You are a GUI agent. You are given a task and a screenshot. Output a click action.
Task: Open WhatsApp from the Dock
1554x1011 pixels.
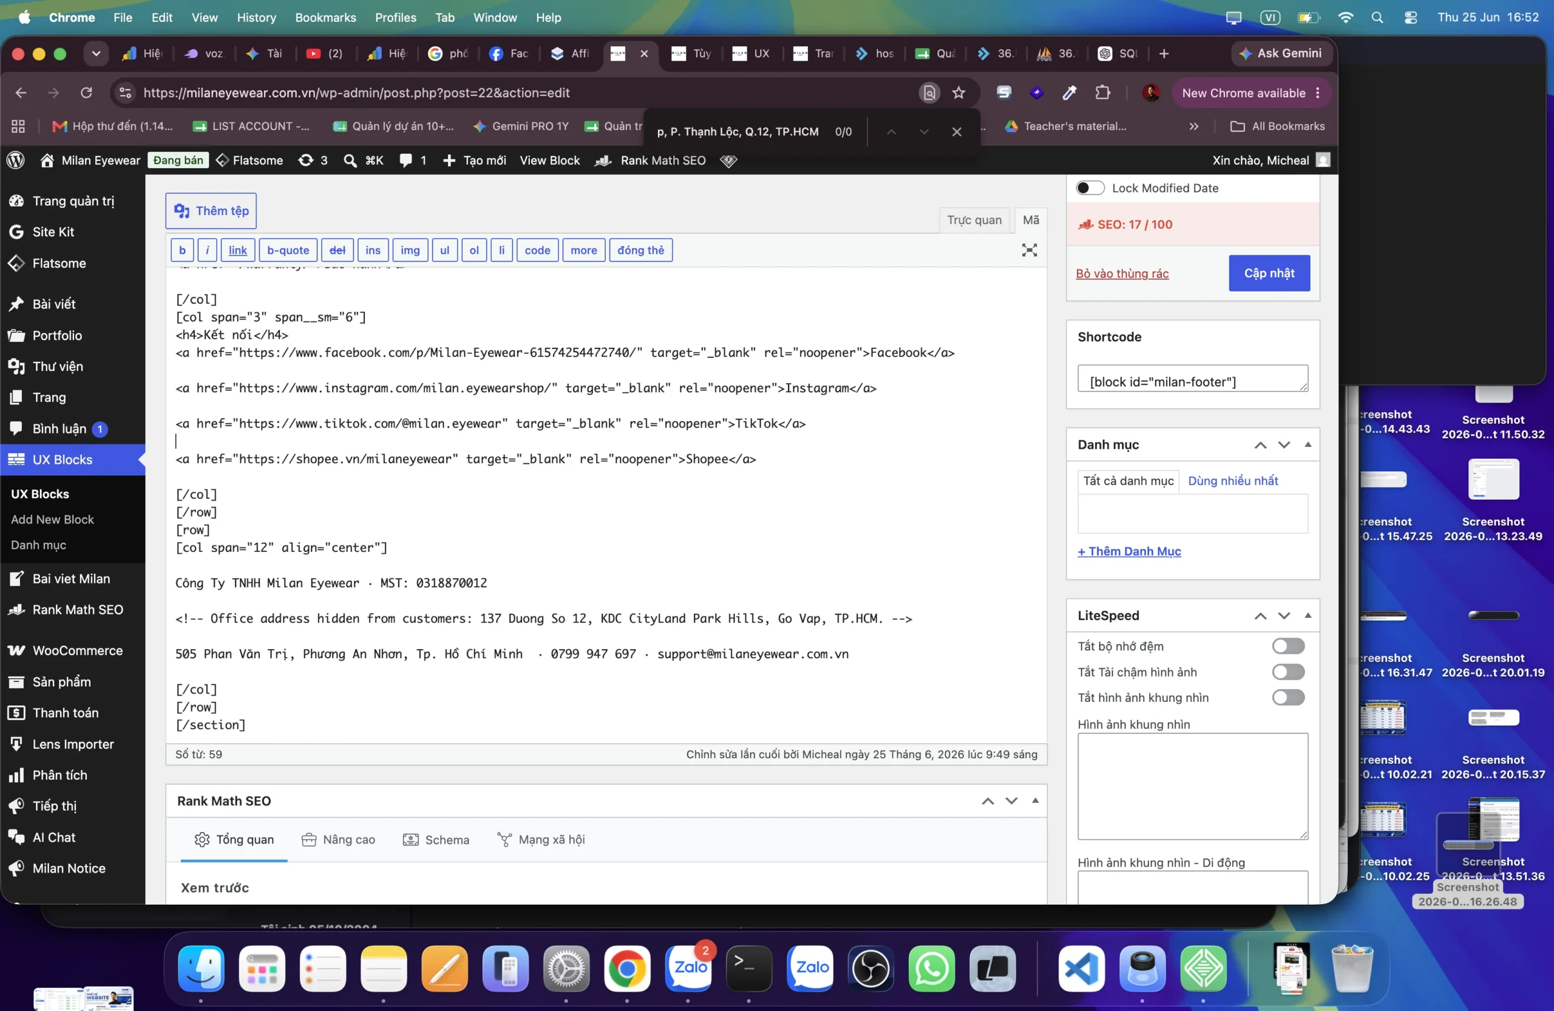[932, 968]
